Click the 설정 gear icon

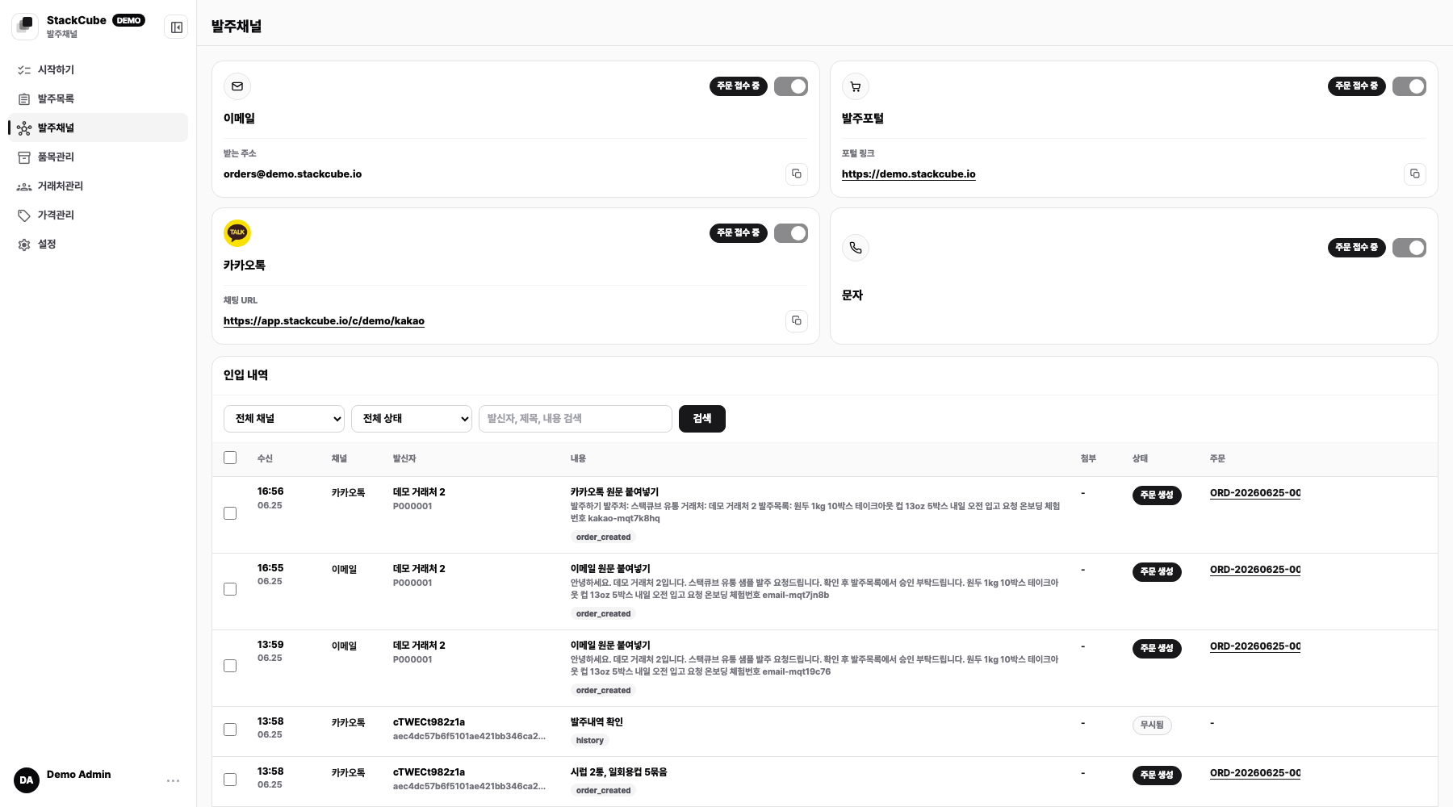click(x=24, y=245)
